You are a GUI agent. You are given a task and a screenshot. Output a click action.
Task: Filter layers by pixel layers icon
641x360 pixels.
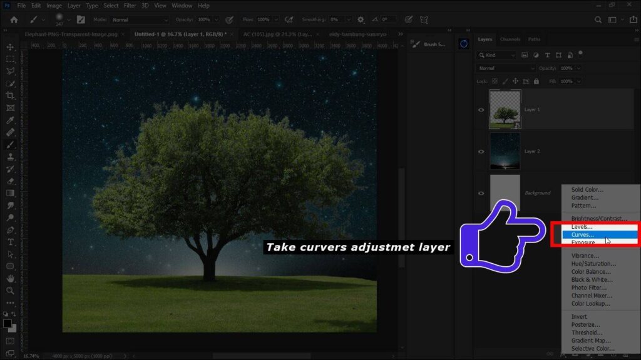(x=525, y=55)
